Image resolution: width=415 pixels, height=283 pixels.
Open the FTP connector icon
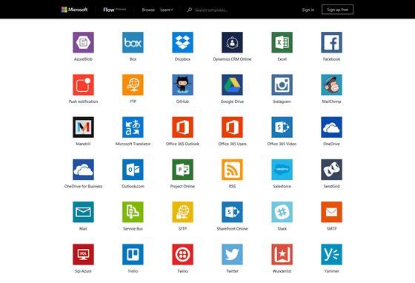pyautogui.click(x=133, y=84)
